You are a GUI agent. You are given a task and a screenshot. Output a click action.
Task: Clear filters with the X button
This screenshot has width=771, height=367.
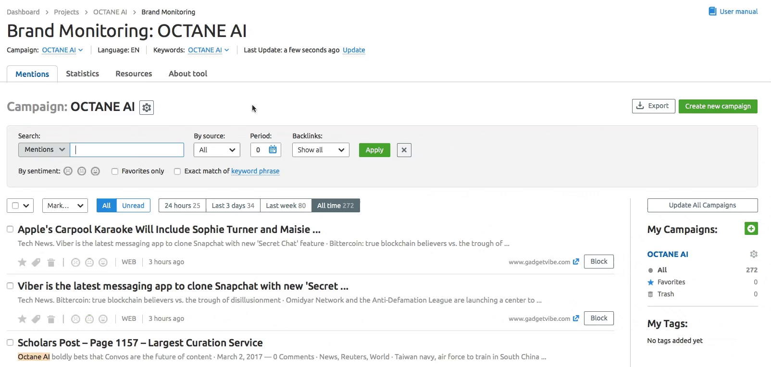click(404, 150)
